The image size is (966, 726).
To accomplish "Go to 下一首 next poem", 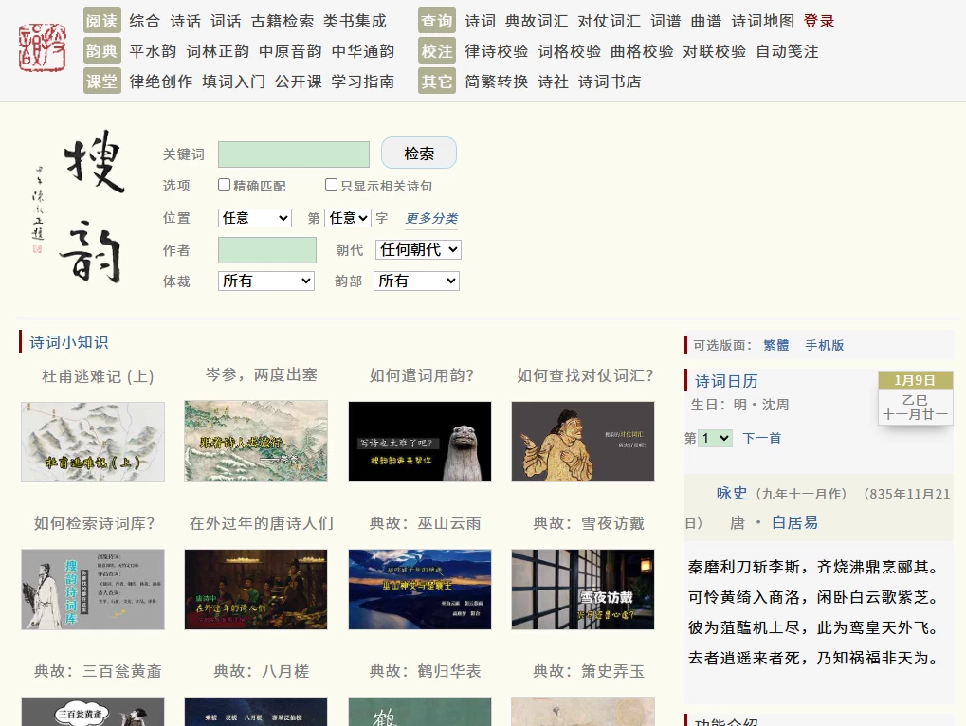I will click(x=762, y=438).
